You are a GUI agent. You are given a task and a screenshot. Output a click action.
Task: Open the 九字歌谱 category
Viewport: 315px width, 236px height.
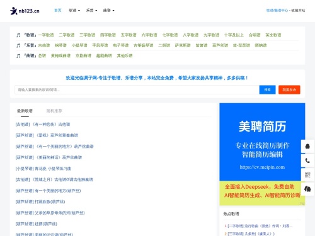click(x=211, y=35)
